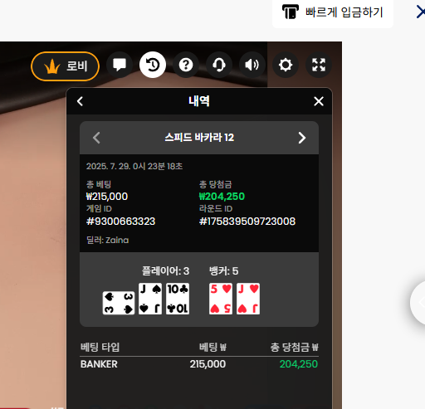425x409 pixels.
Task: Click the round ID number #175839509723008
Action: pos(247,222)
